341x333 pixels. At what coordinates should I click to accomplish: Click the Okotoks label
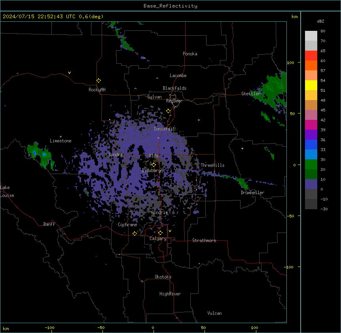(163, 277)
